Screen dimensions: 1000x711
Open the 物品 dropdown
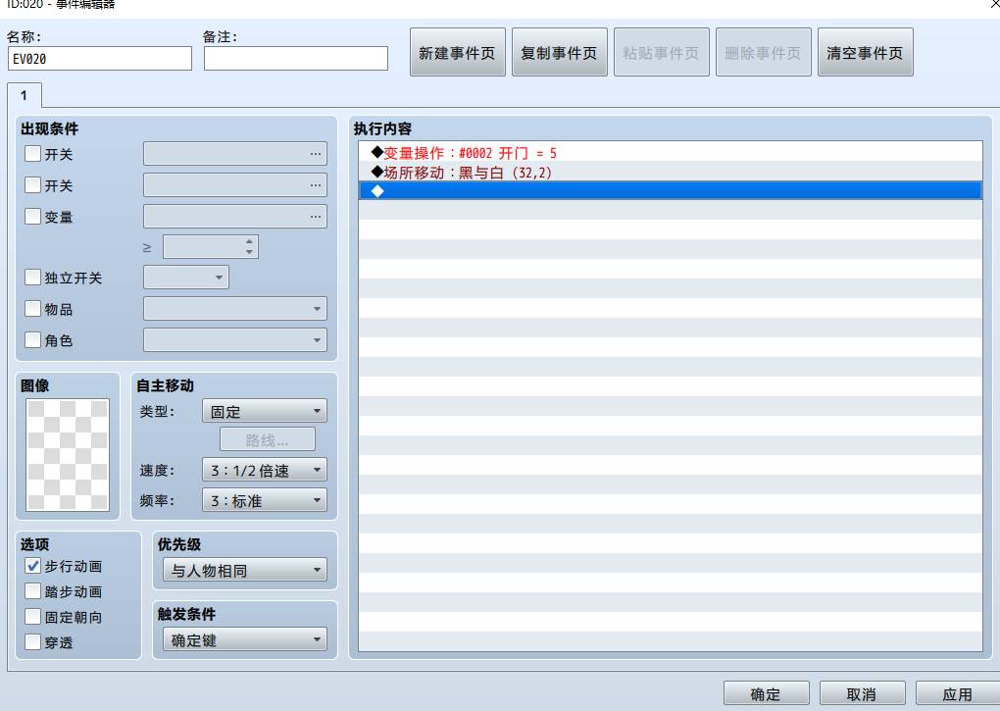235,309
